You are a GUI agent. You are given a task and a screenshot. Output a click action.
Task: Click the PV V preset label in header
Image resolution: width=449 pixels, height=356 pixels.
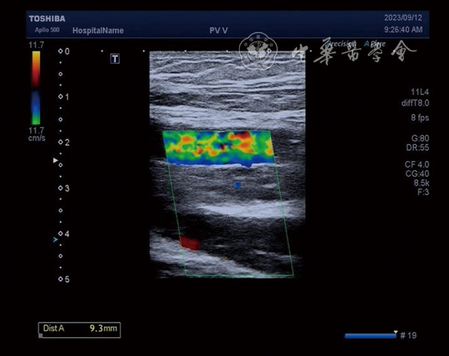click(219, 30)
